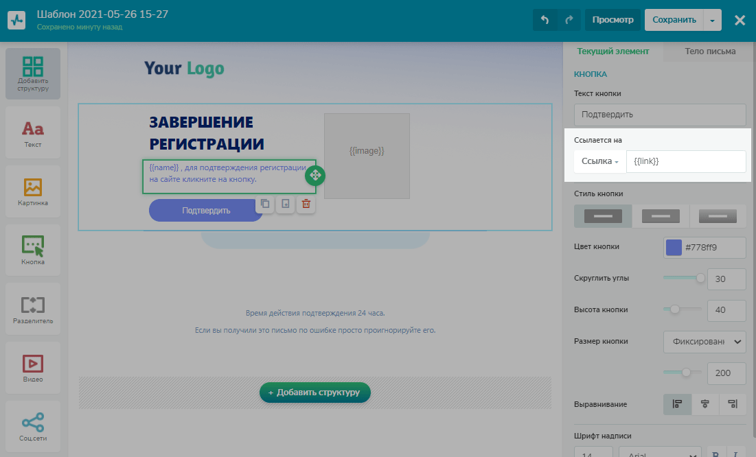Image resolution: width=756 pixels, height=457 pixels.
Task: Click the green move handle icon
Action: 315,176
